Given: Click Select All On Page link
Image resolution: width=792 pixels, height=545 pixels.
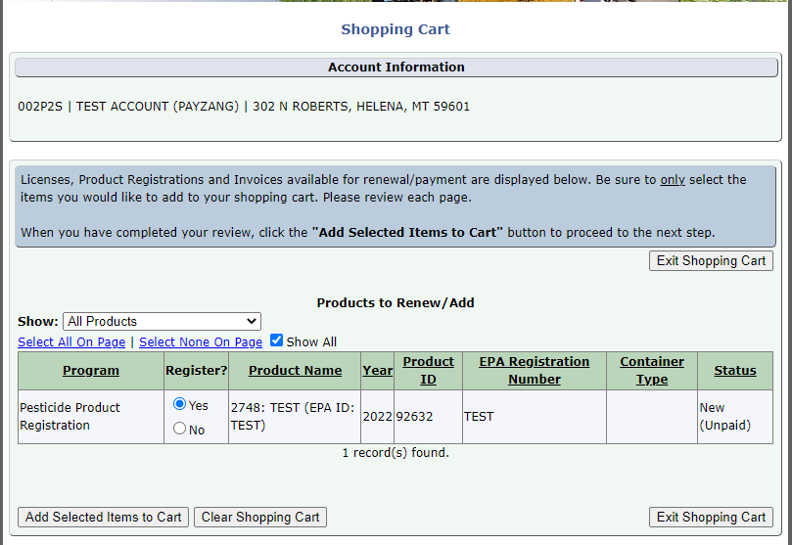Looking at the screenshot, I should 71,341.
